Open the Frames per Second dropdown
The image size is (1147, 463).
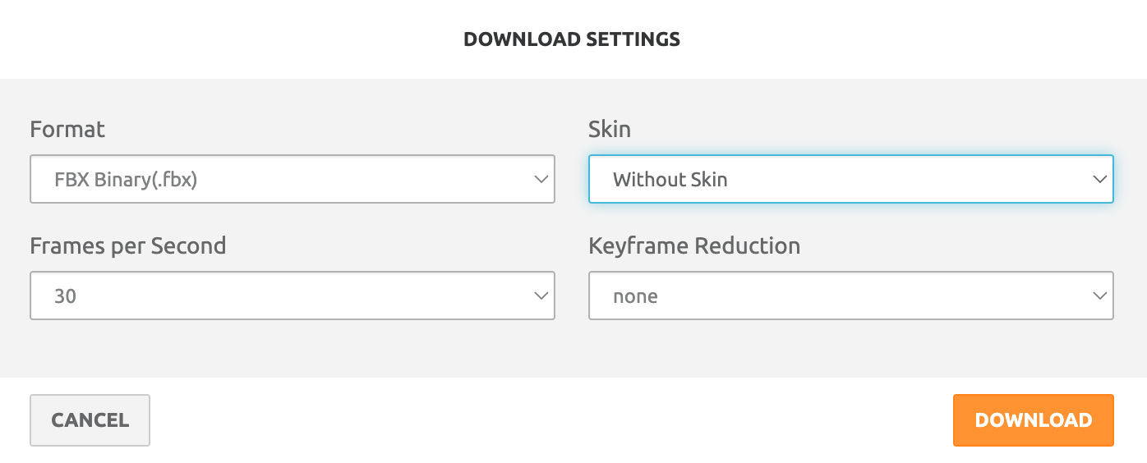tap(292, 296)
